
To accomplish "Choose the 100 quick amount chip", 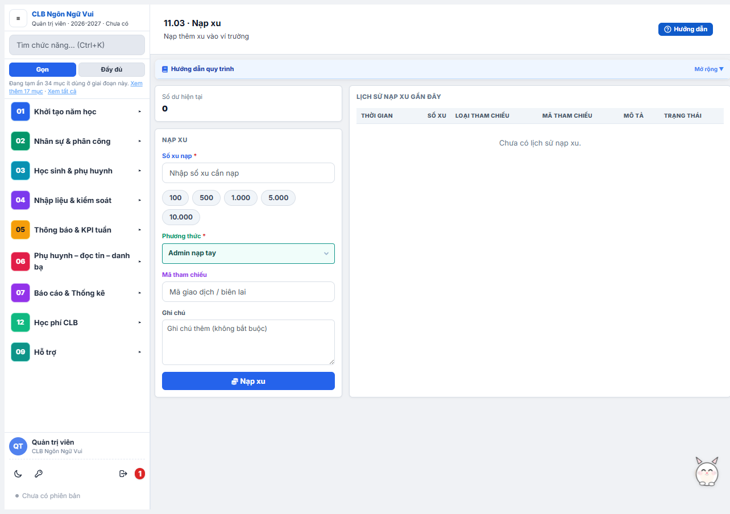I will (176, 198).
